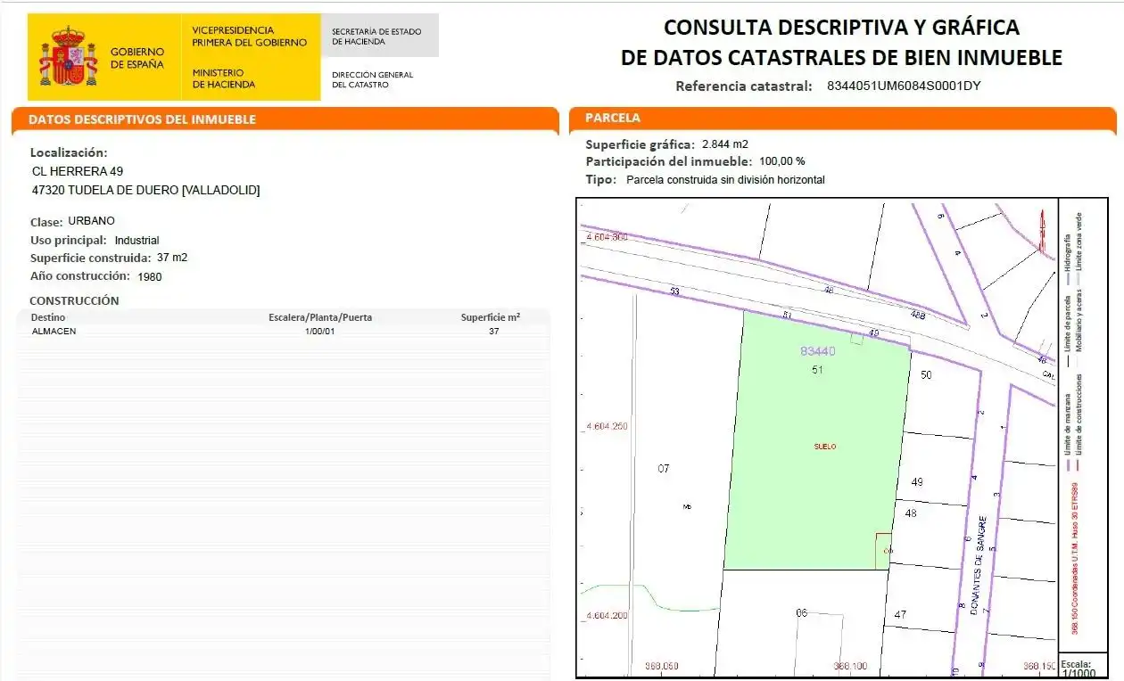Click the 'MINISTERIO DE HACIENDA' text
This screenshot has width=1124, height=681.
pos(224,78)
